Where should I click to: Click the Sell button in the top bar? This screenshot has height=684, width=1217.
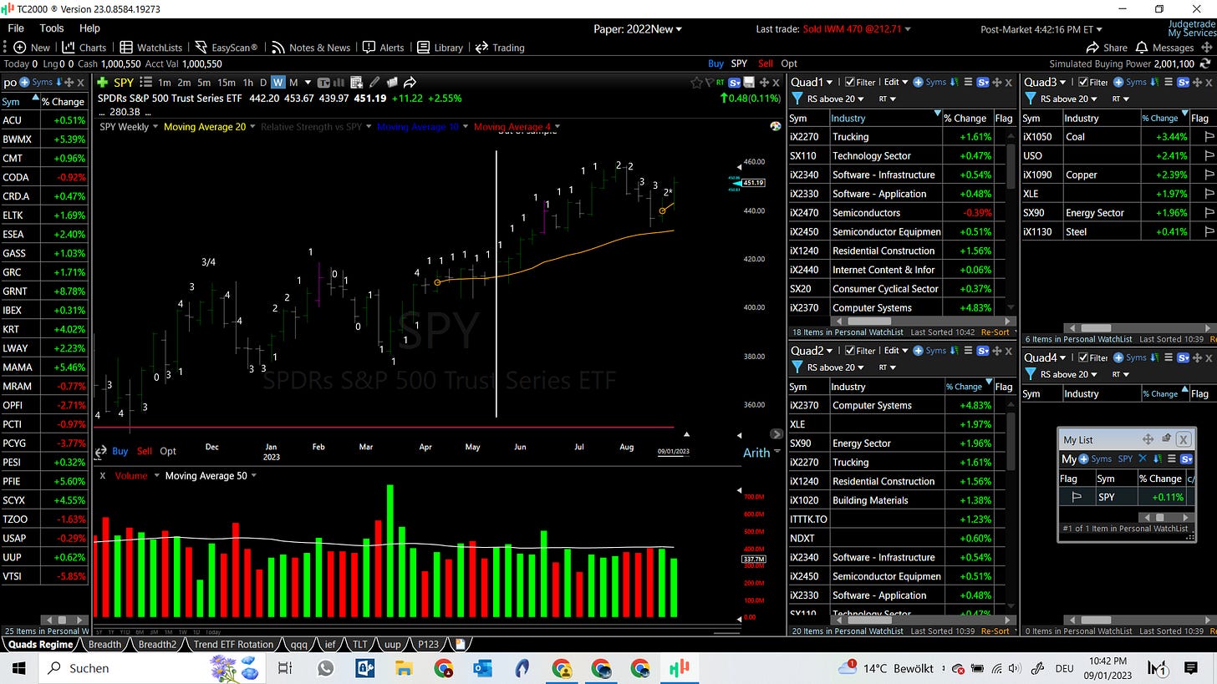(x=765, y=63)
